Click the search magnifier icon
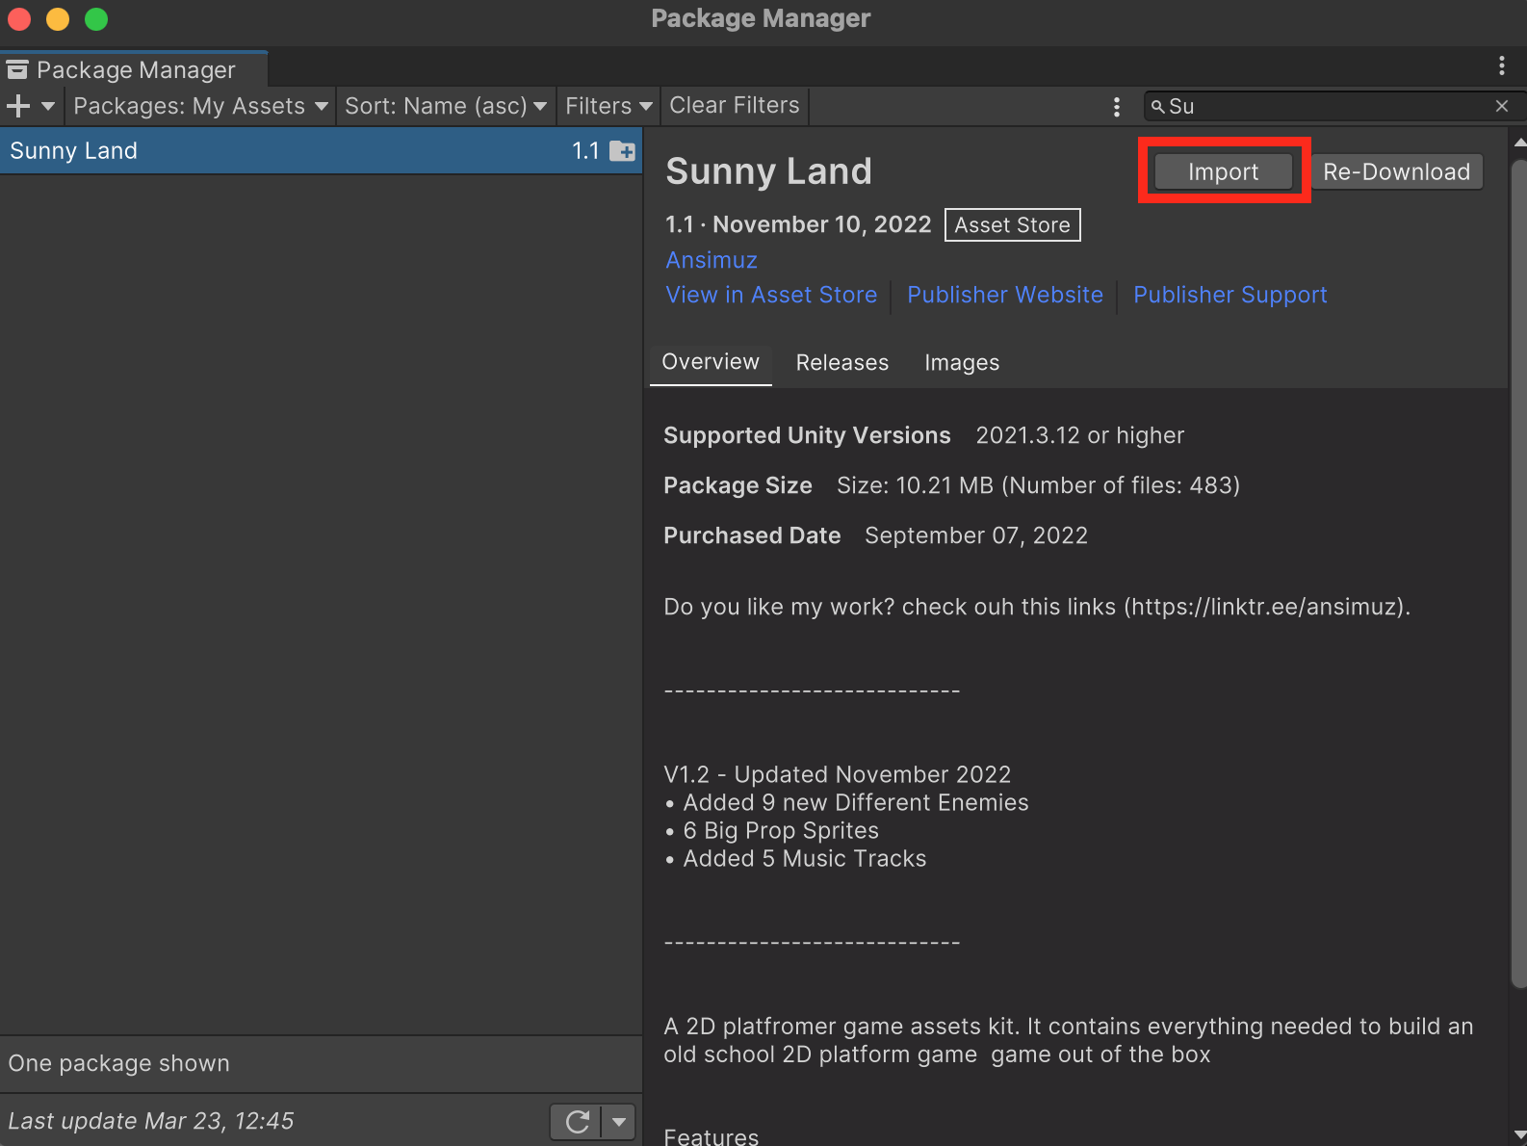 [x=1157, y=106]
